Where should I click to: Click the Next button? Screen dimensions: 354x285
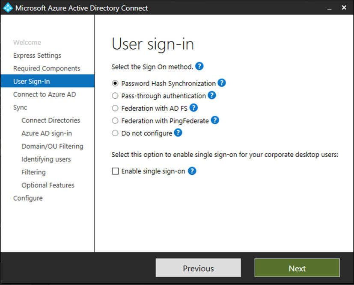[x=297, y=268]
